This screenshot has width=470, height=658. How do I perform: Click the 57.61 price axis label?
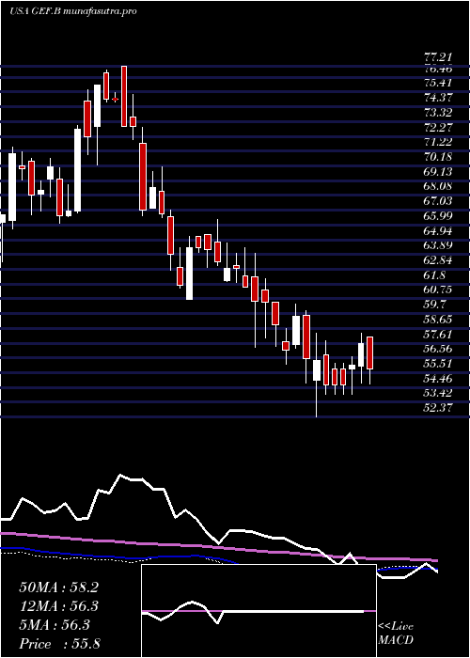437,335
